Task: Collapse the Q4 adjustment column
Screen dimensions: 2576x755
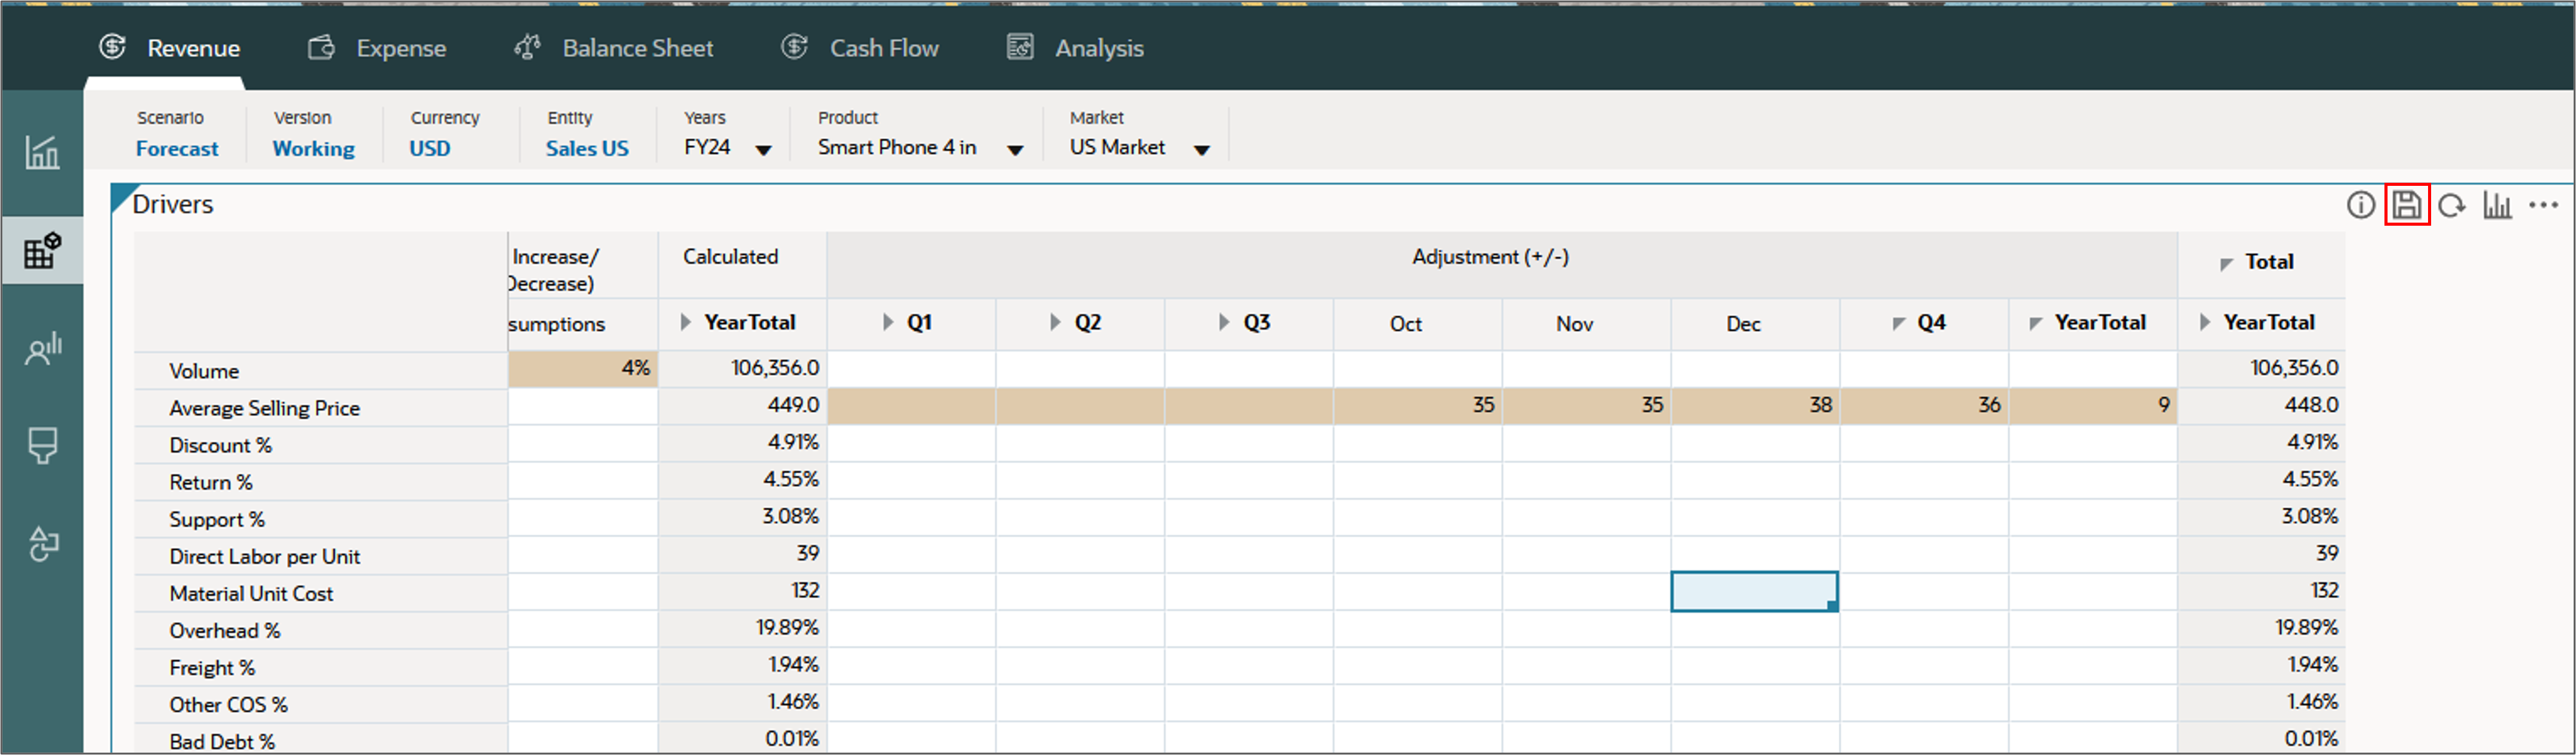Action: pos(1899,324)
